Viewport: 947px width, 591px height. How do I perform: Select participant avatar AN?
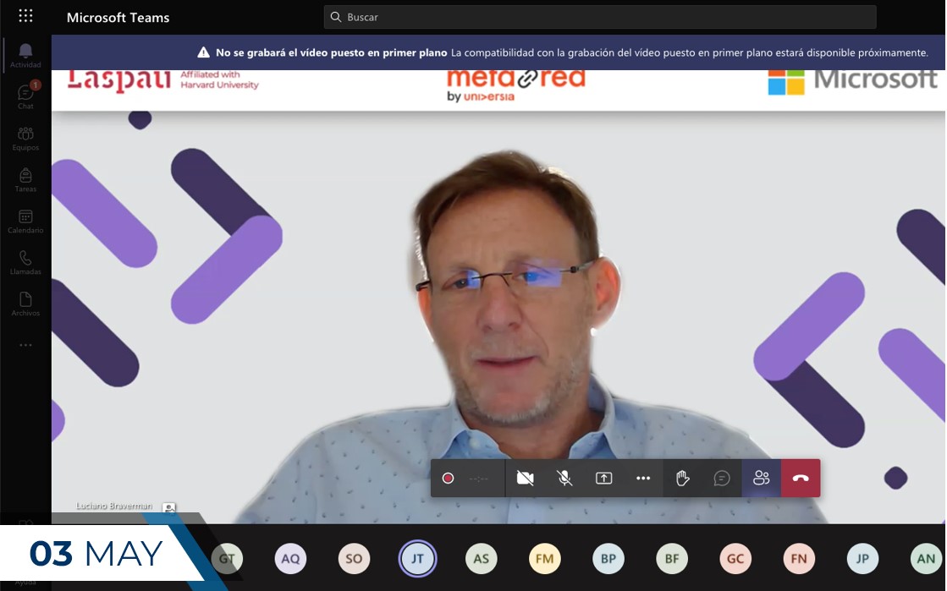(926, 558)
